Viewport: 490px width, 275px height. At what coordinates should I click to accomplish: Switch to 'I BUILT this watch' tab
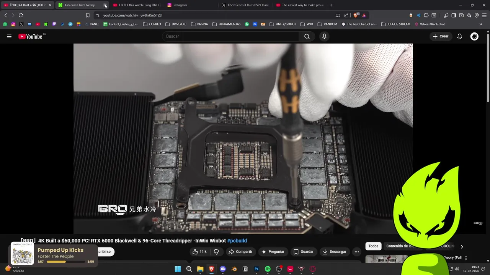137,5
